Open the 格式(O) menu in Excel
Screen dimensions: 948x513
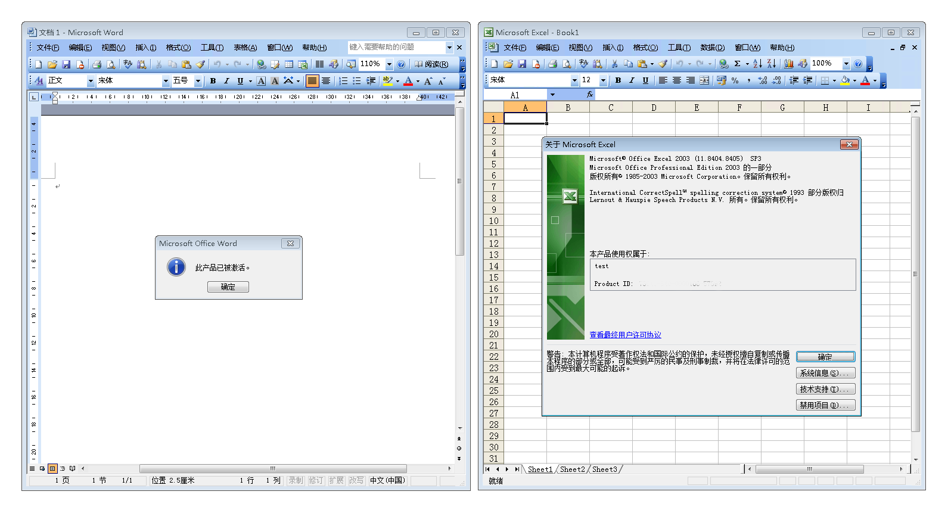point(645,48)
